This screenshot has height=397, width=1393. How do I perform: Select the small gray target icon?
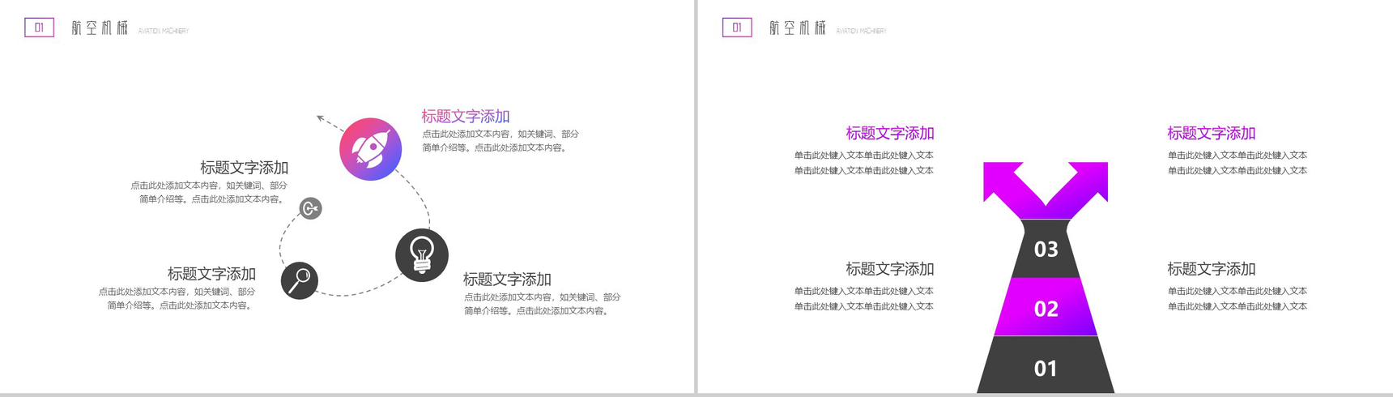(310, 208)
